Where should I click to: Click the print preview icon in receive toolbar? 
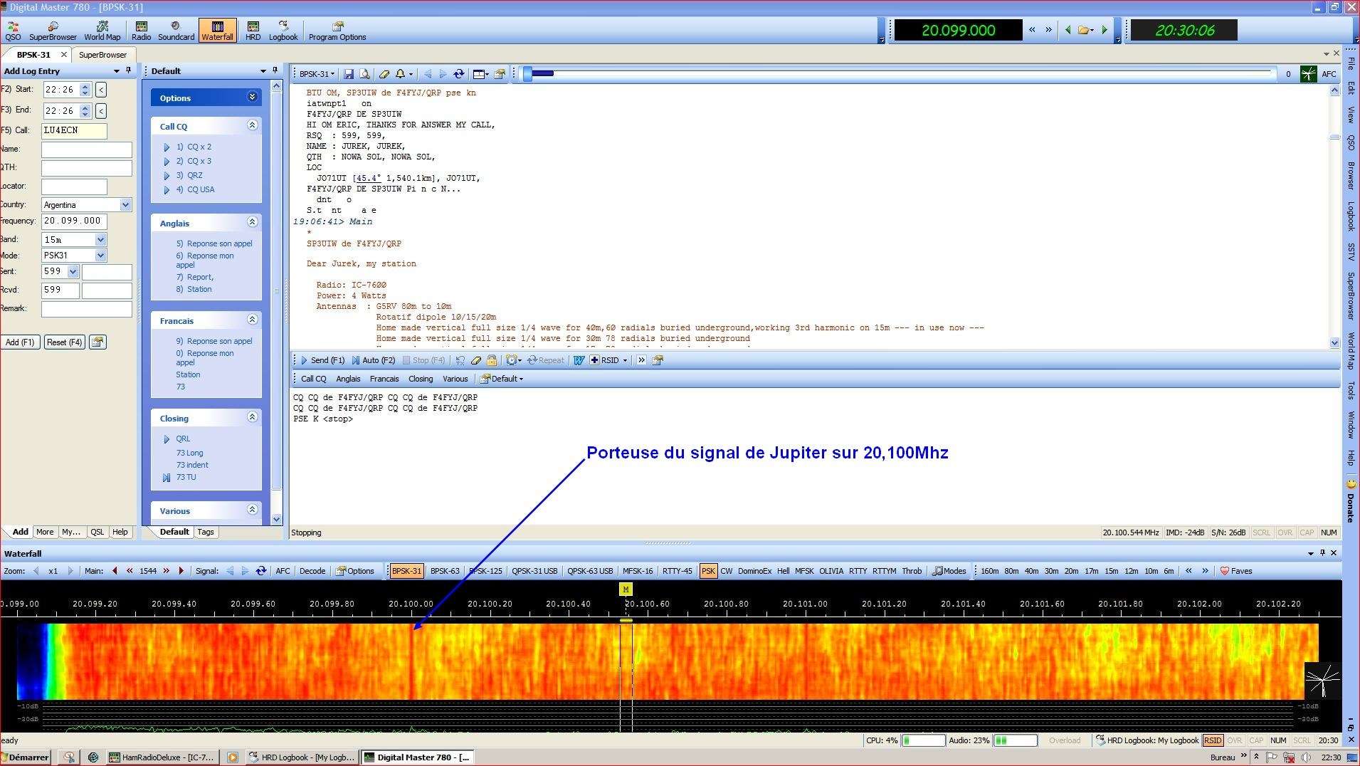(x=364, y=74)
